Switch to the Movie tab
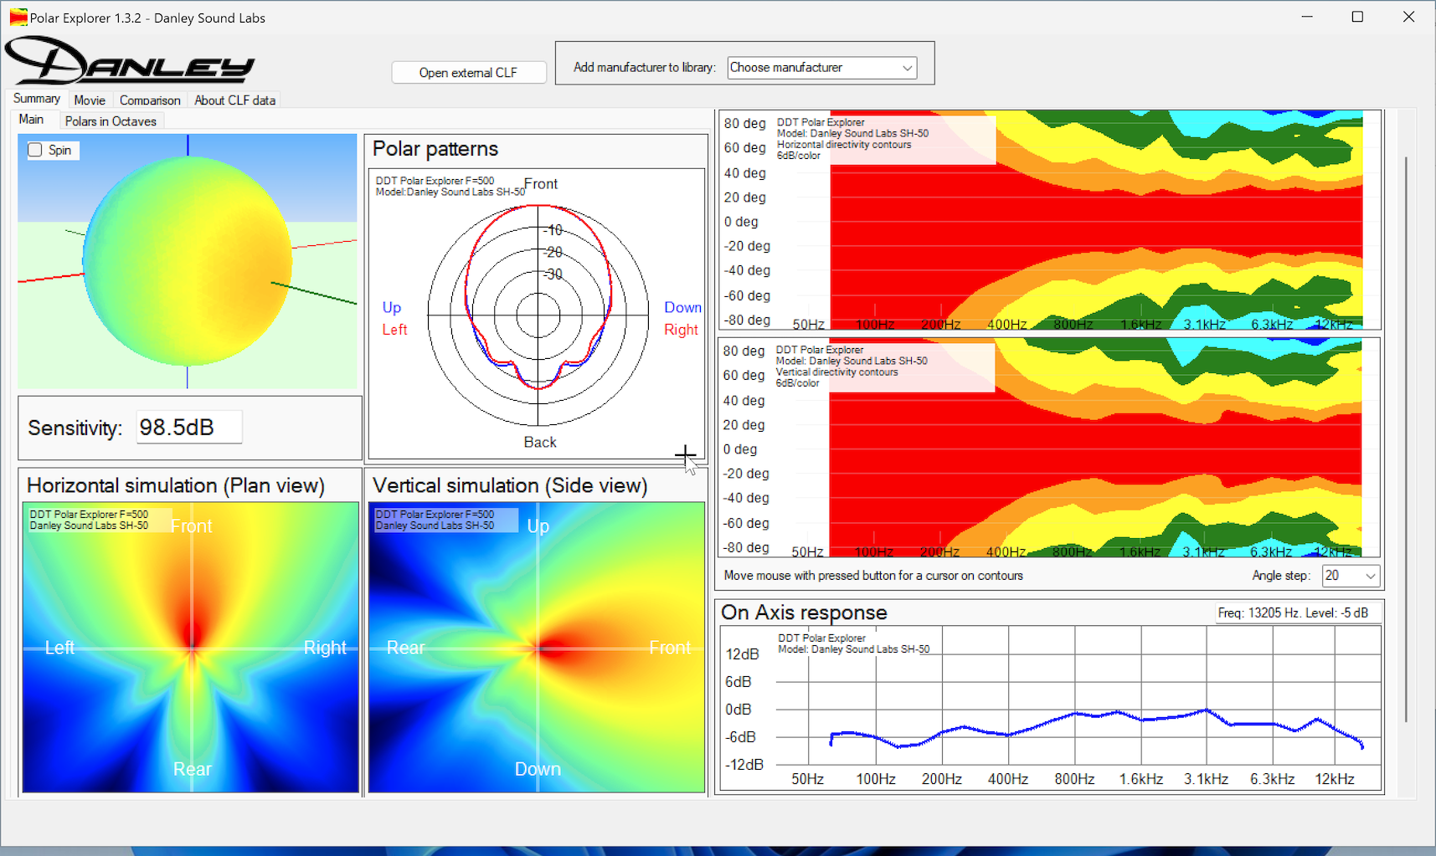The image size is (1436, 856). pos(90,100)
